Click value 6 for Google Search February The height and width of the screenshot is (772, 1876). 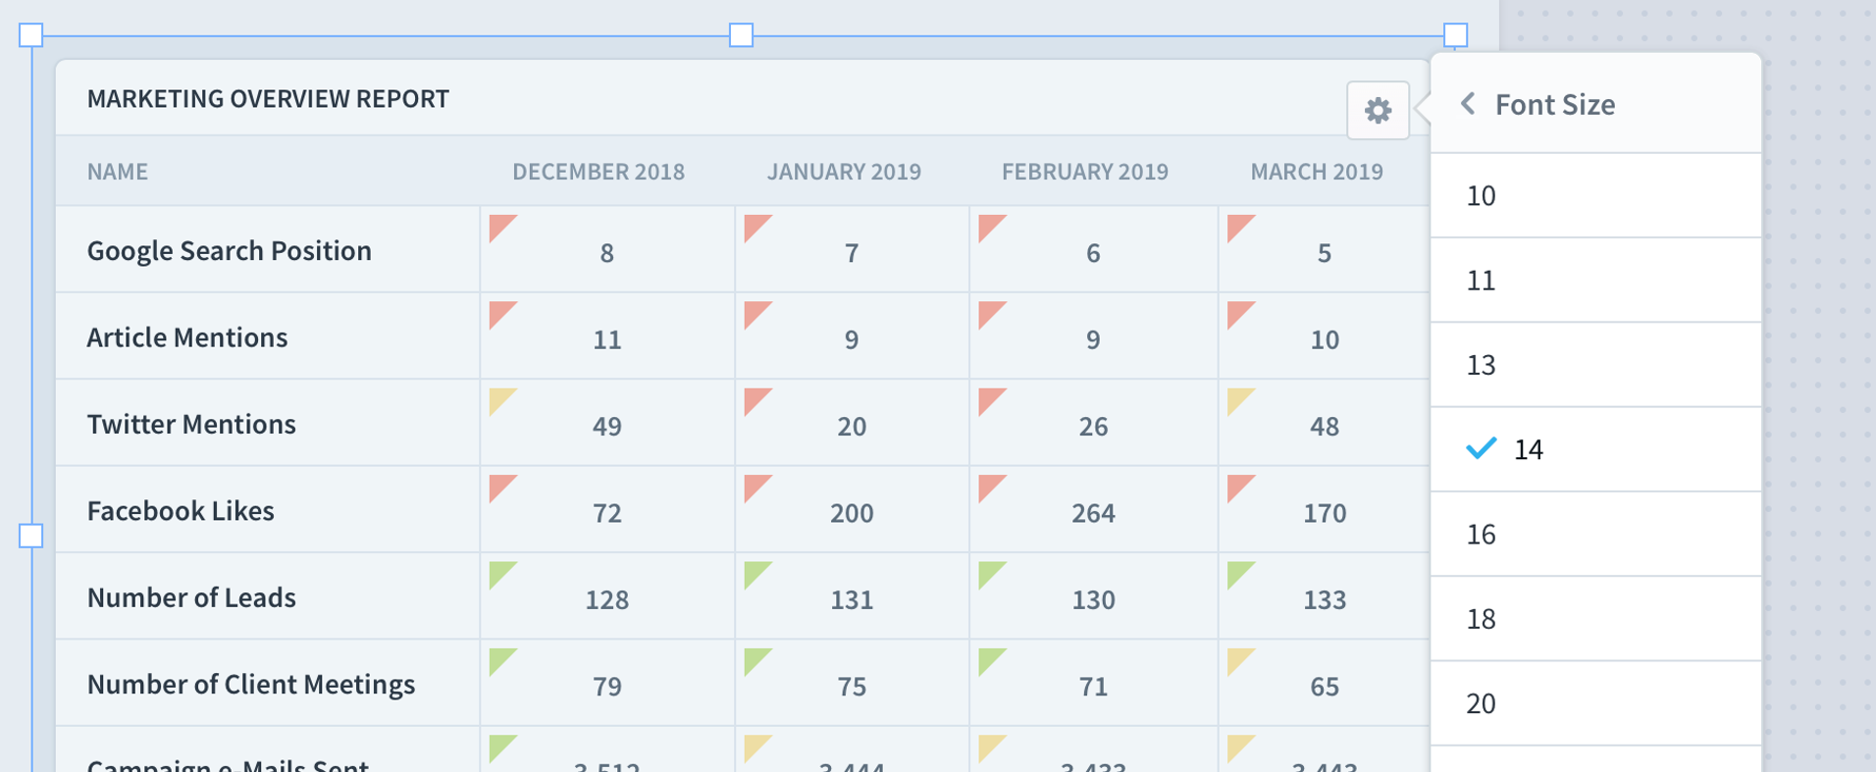click(1093, 253)
